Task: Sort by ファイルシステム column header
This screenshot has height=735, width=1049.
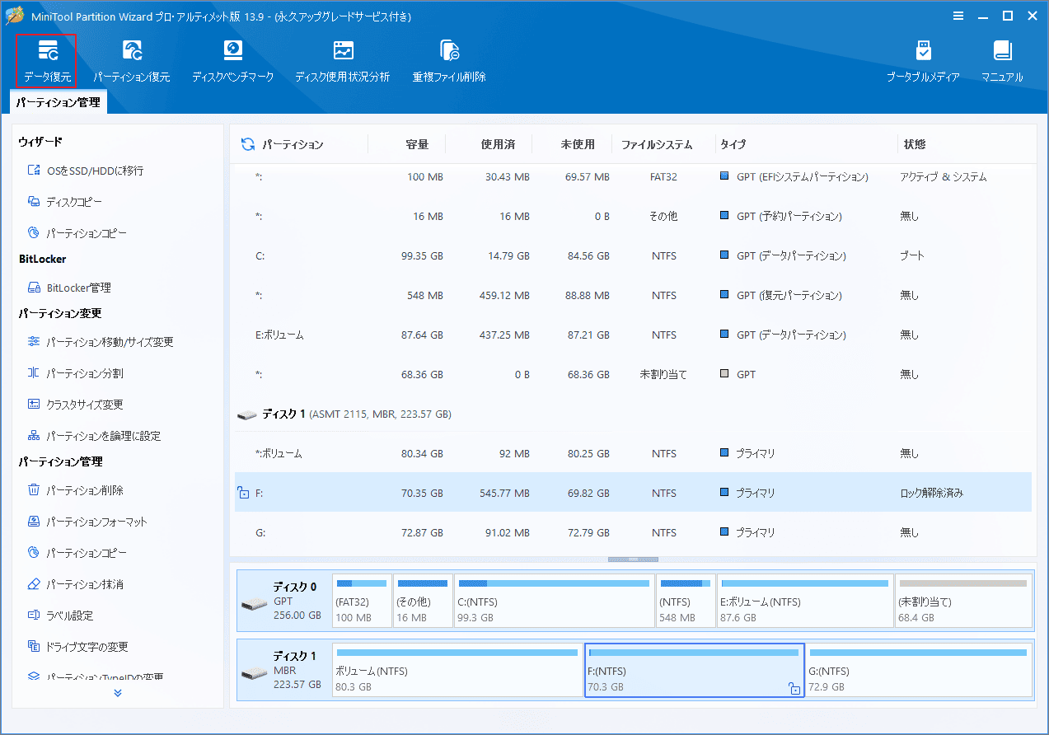Action: pyautogui.click(x=657, y=144)
